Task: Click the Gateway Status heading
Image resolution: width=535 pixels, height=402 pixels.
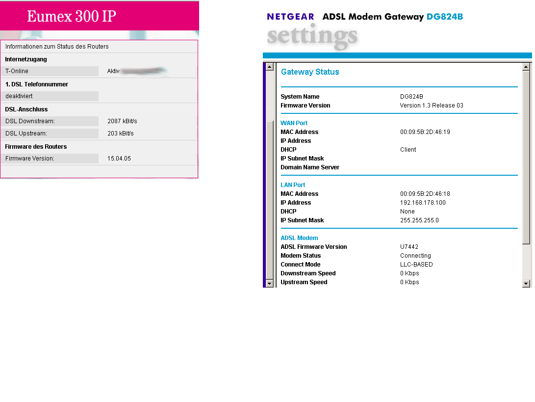Action: coord(310,72)
